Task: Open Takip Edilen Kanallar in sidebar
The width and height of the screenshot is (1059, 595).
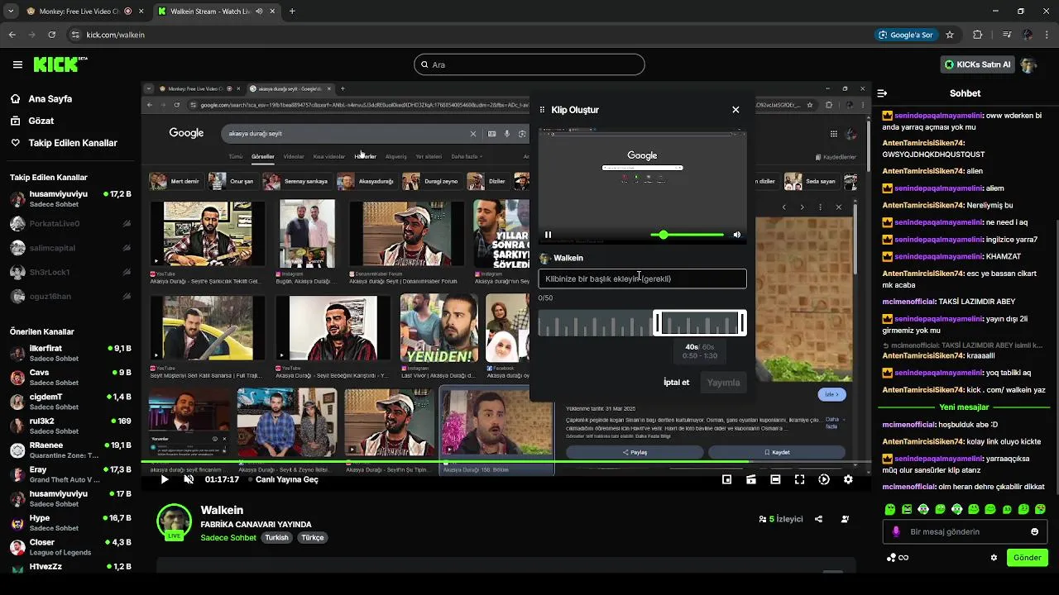Action: point(73,143)
